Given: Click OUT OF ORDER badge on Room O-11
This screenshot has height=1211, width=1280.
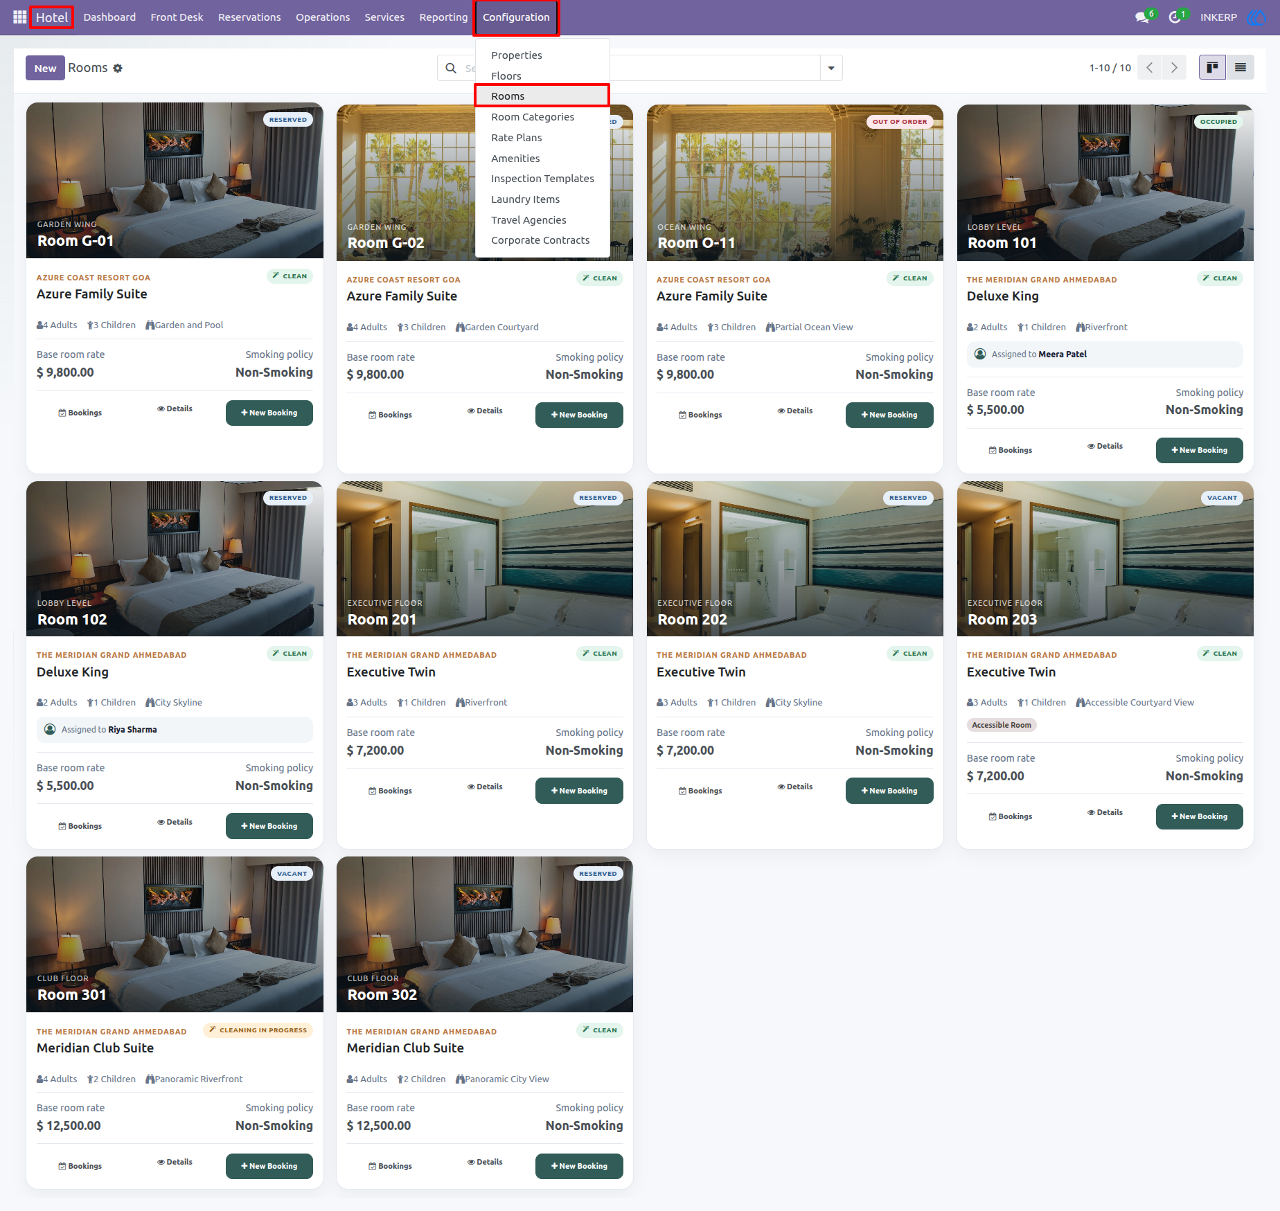Looking at the screenshot, I should point(900,122).
